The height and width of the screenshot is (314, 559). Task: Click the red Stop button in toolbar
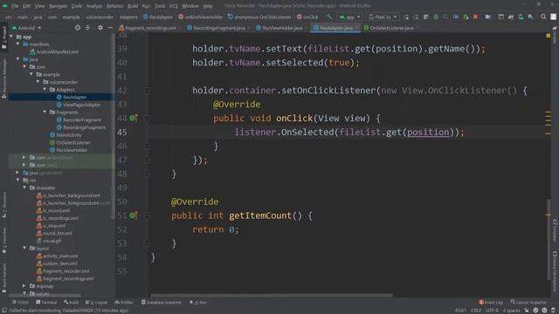[x=475, y=17]
